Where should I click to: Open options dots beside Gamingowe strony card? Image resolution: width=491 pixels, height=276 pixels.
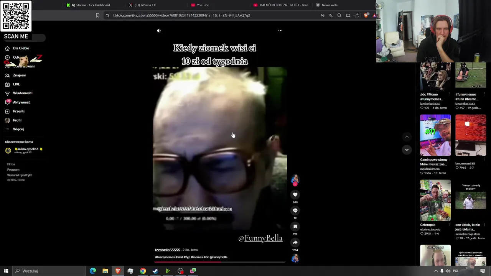[x=449, y=159]
